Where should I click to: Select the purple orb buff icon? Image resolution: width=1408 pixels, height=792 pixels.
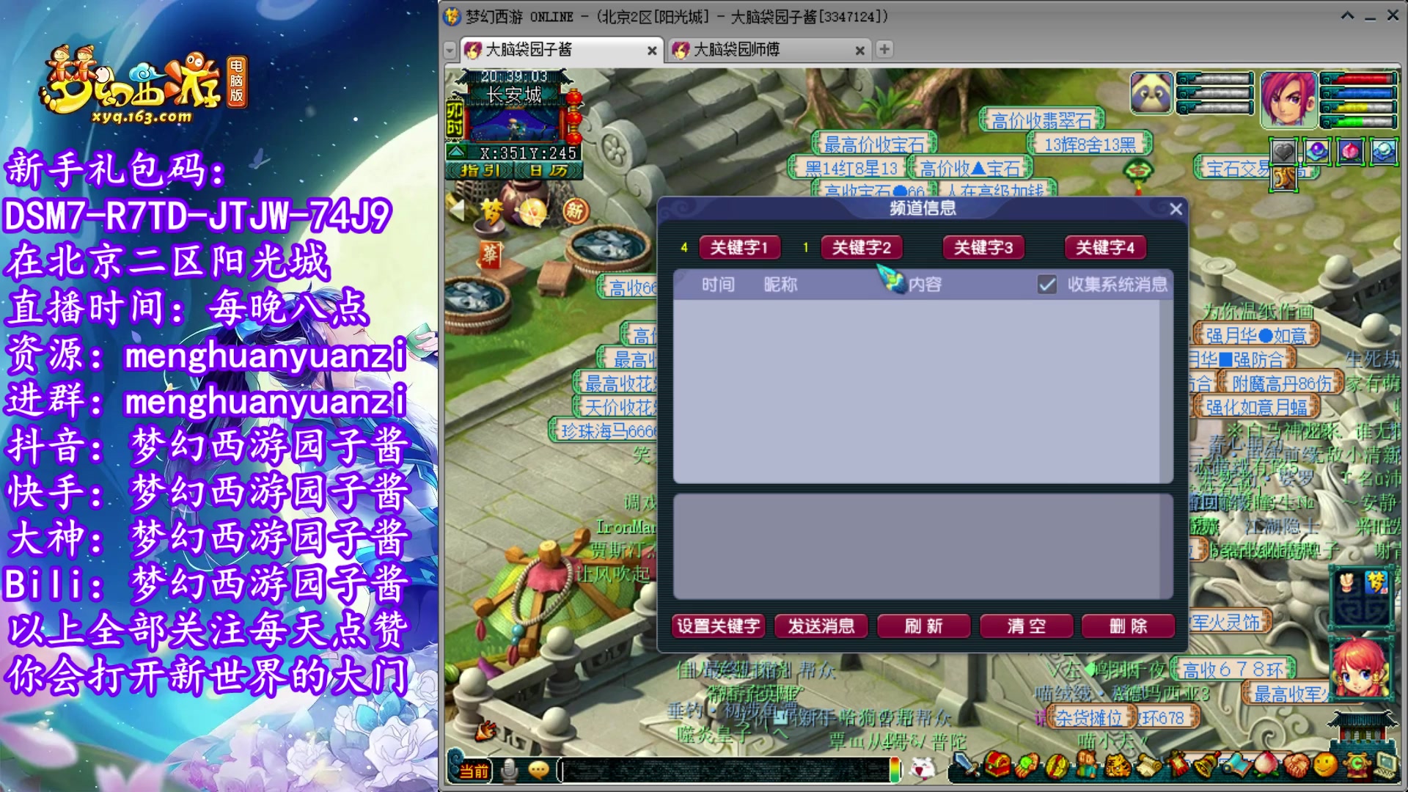1317,152
